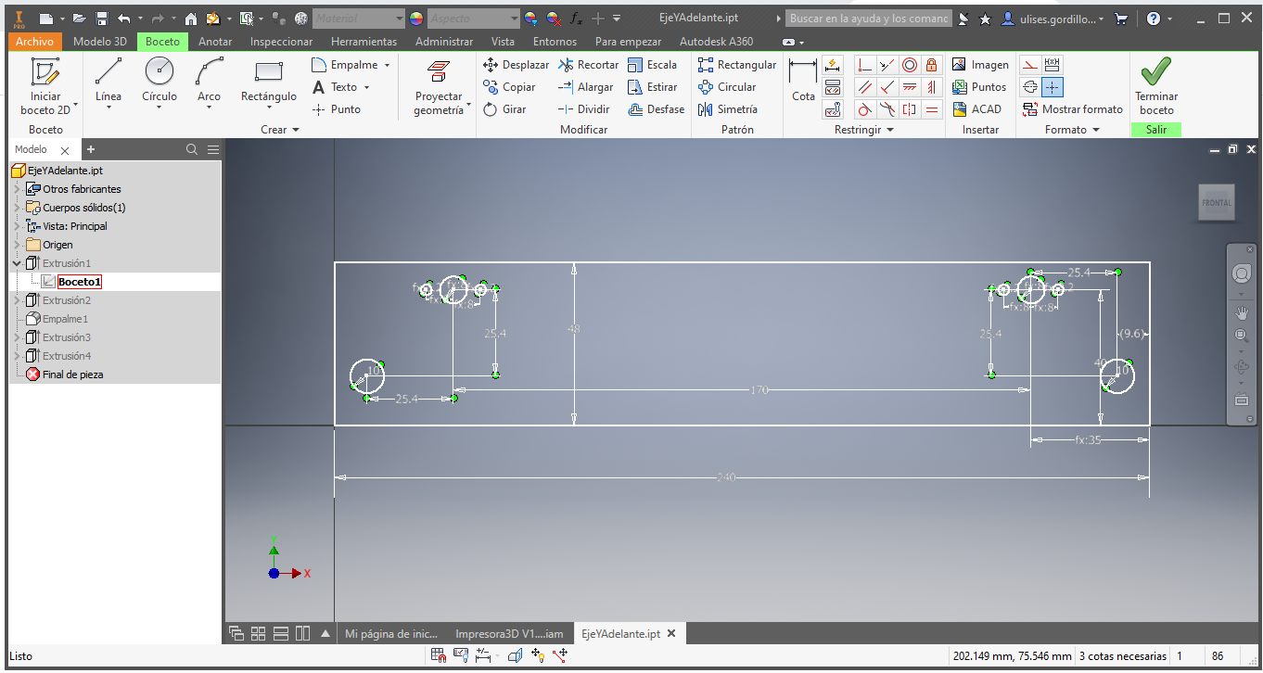Select the Círculo sketch tool
This screenshot has width=1263, height=673.
pyautogui.click(x=159, y=82)
